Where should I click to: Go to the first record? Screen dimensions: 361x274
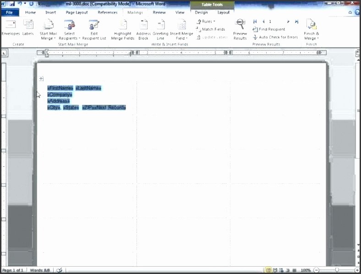click(255, 22)
